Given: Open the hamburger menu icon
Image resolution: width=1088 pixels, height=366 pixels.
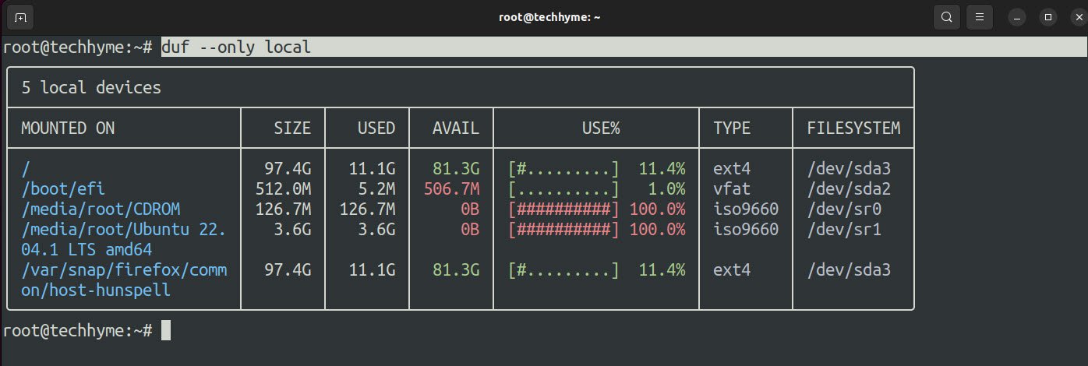Looking at the screenshot, I should tap(980, 16).
